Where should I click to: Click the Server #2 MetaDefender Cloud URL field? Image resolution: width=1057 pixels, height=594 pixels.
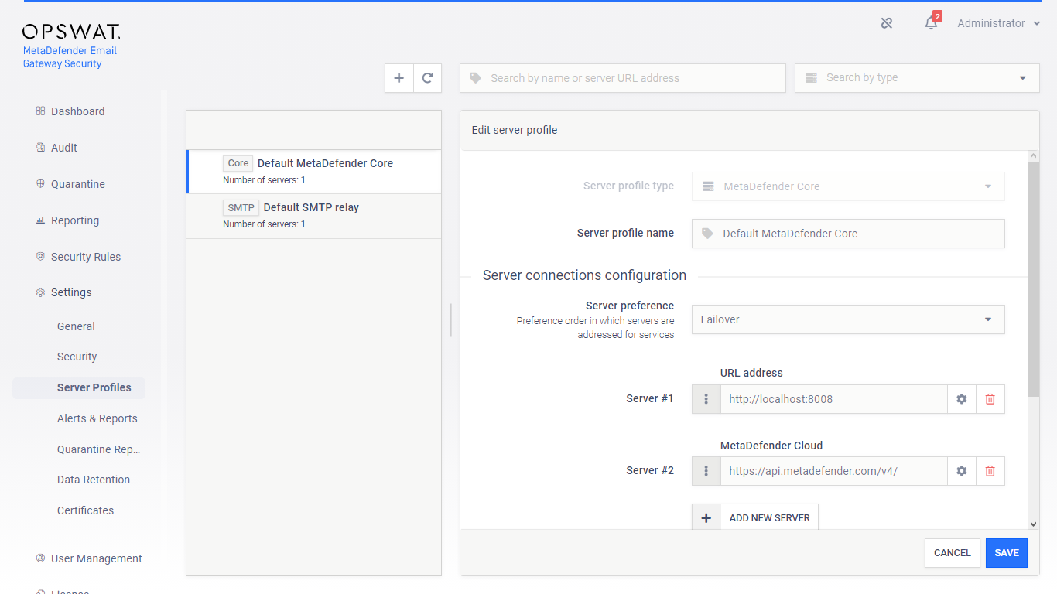834,471
